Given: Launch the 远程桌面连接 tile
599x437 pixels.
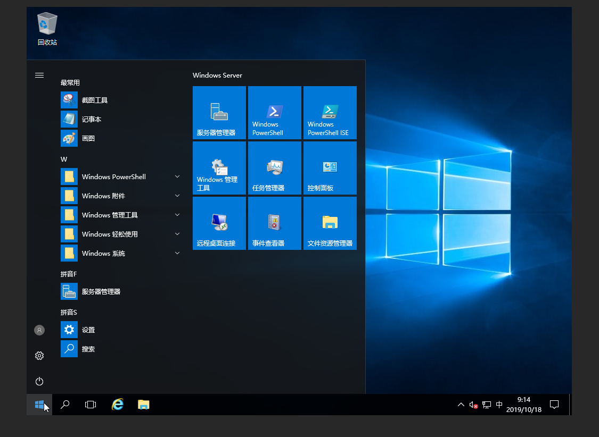Looking at the screenshot, I should 219,223.
